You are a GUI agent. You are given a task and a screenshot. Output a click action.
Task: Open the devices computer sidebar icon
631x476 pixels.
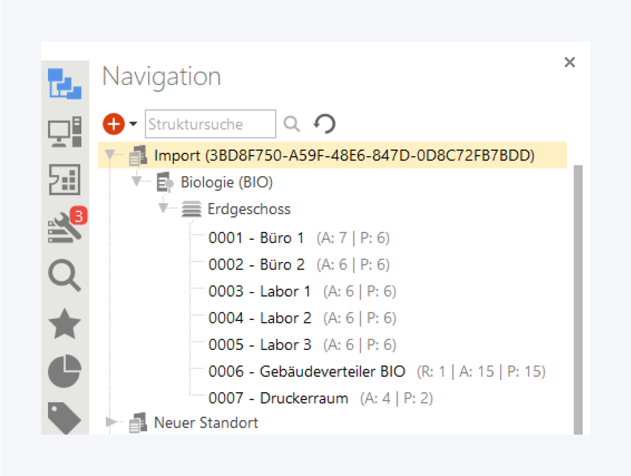pos(64,132)
